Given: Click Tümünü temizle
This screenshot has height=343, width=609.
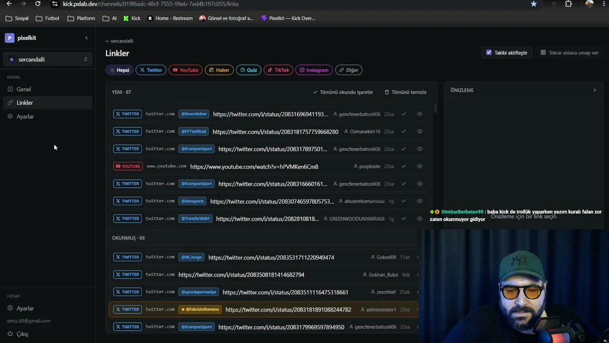Looking at the screenshot, I should pos(405,92).
